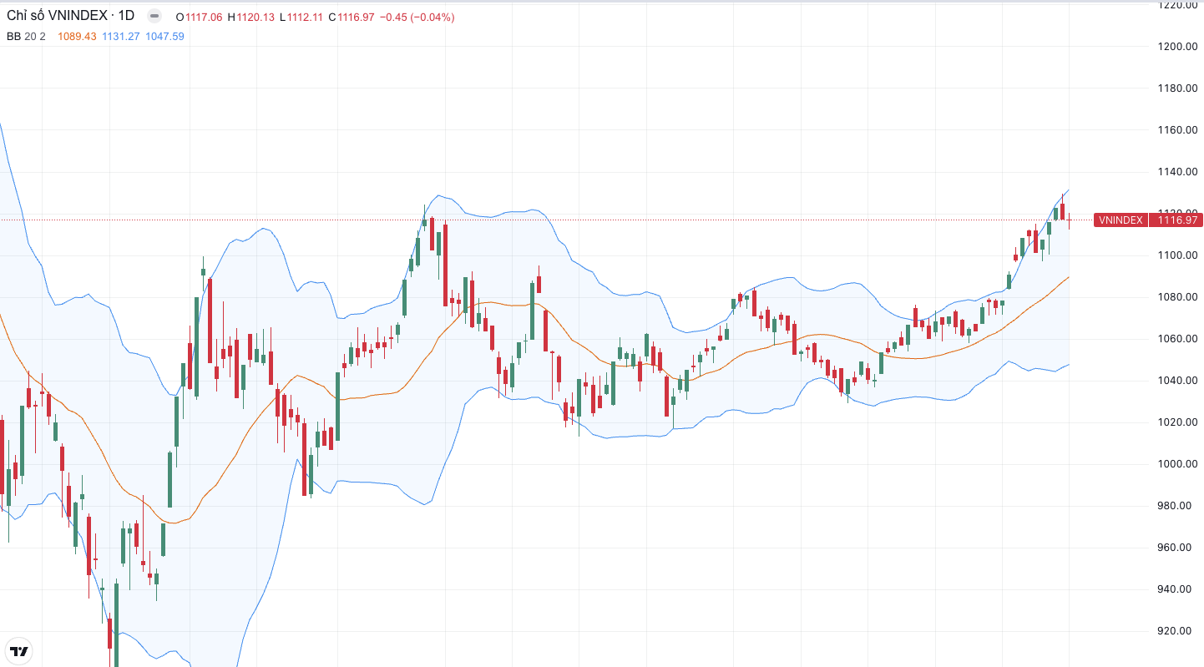Click the 1200.00 price axis label
This screenshot has width=1204, height=667.
coord(1178,47)
